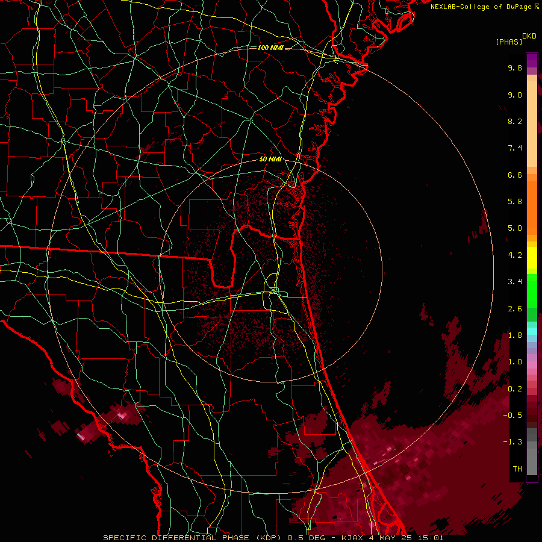Click the [PHAS] legend heading
Screen dimensions: 542x542
(x=509, y=42)
